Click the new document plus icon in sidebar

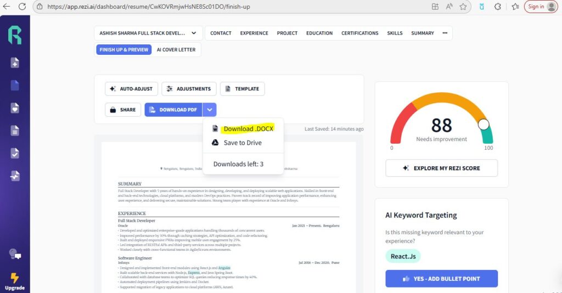pos(15,63)
